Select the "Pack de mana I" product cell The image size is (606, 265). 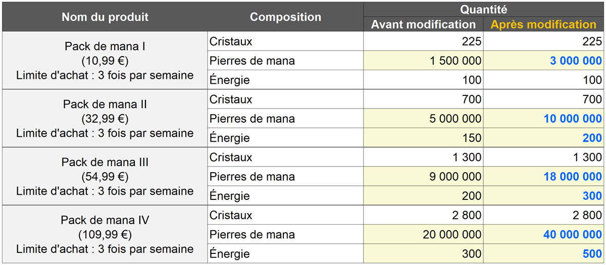coord(105,61)
